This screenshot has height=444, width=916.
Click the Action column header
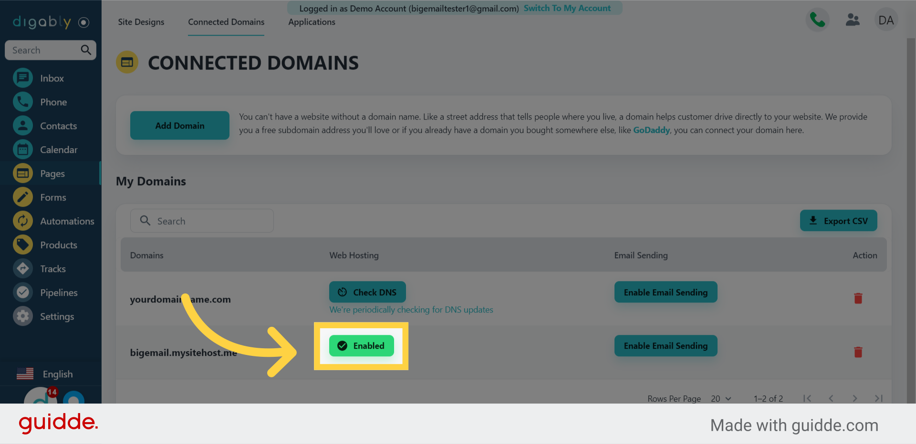tap(865, 255)
